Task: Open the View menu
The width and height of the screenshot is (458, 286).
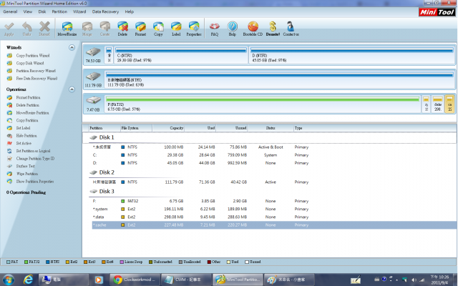Action: pos(28,11)
